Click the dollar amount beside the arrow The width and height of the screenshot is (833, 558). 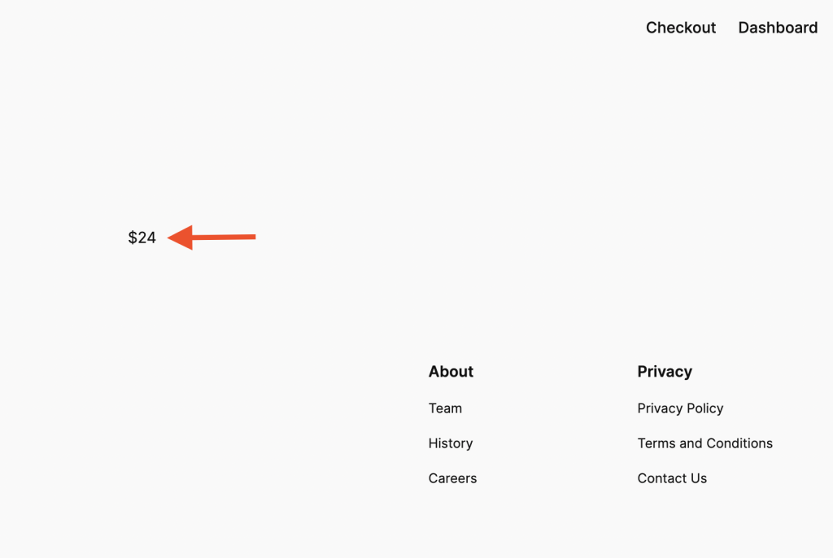[x=142, y=238]
